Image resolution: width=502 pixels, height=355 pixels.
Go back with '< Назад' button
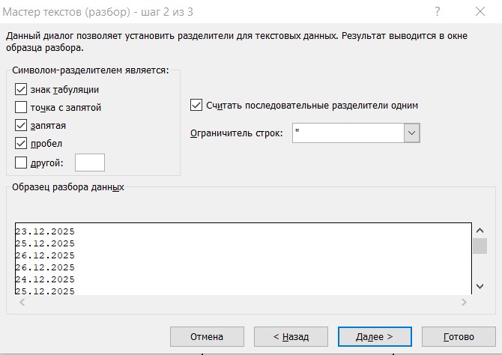point(291,336)
